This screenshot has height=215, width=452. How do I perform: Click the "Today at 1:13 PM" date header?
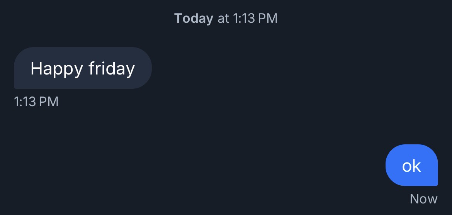pyautogui.click(x=226, y=18)
